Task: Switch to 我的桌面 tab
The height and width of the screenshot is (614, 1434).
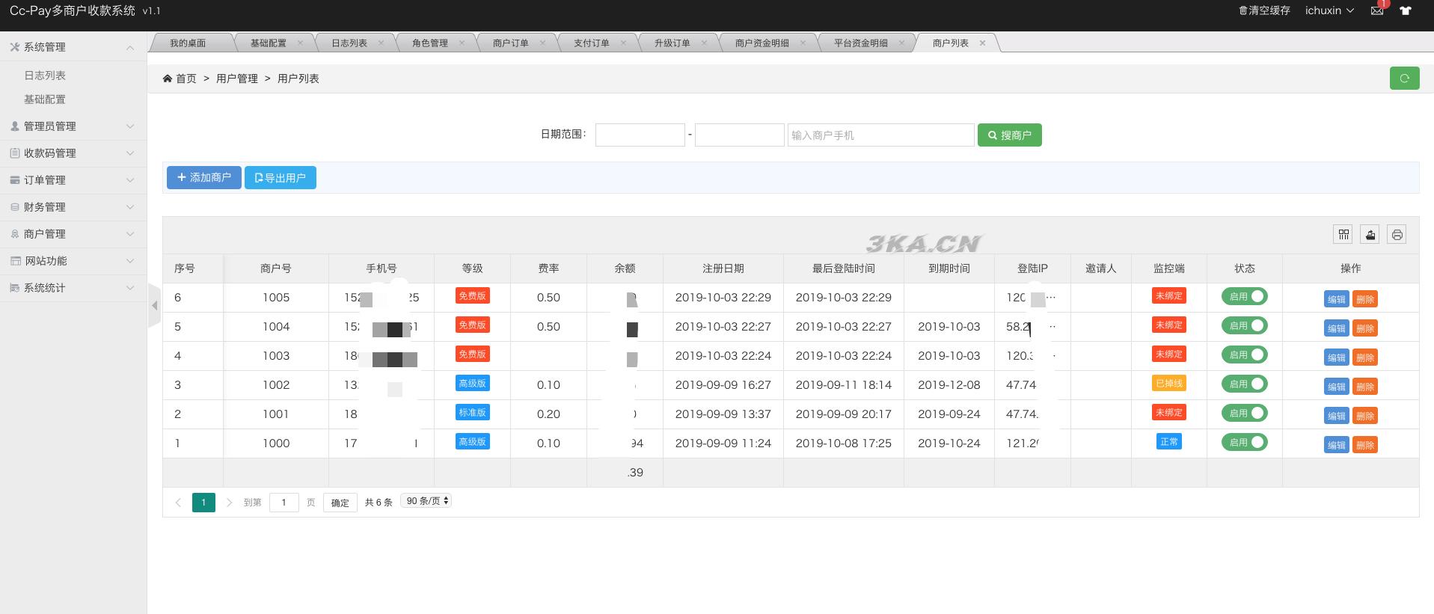Action: [x=188, y=43]
